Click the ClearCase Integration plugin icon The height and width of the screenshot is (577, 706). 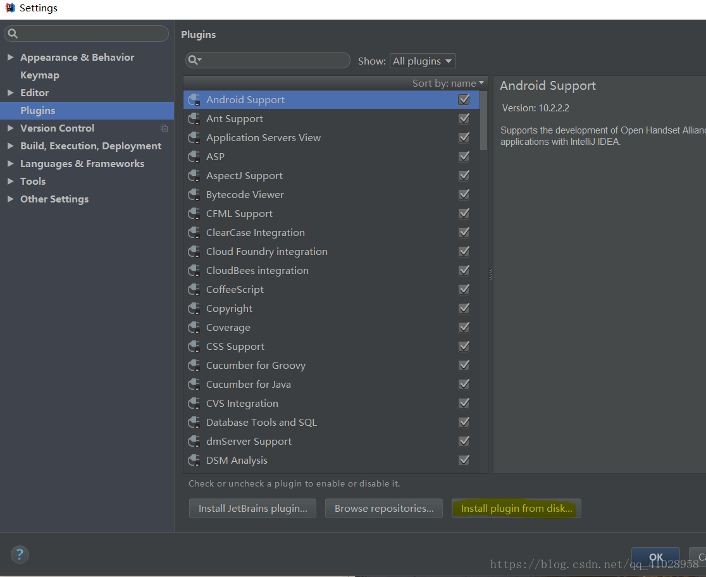click(194, 232)
